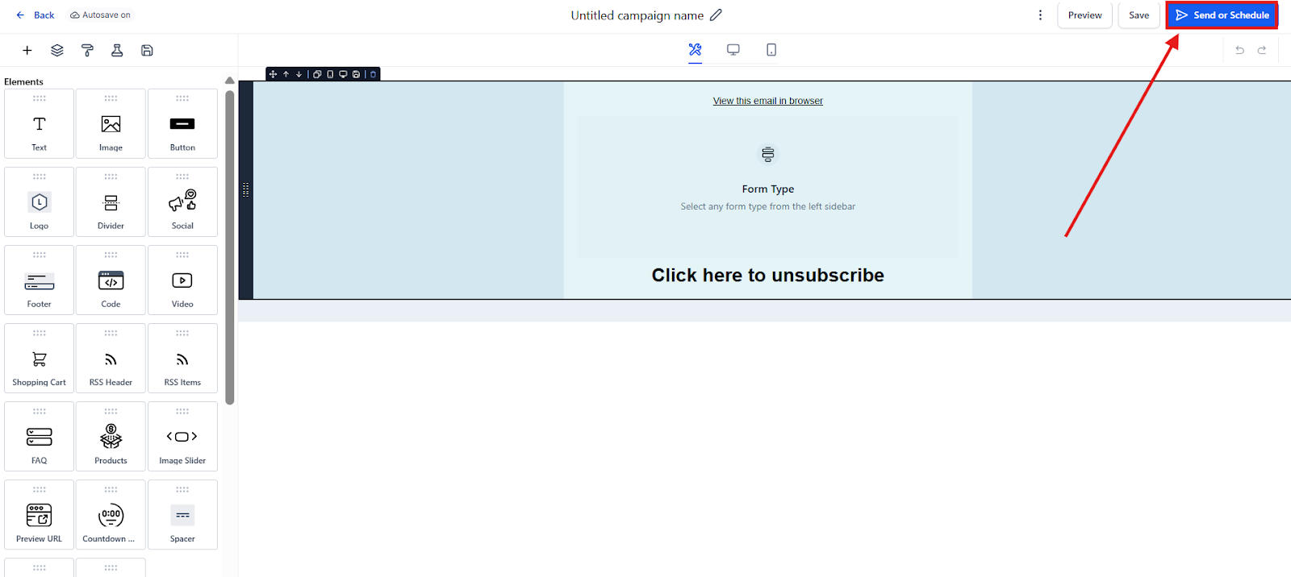Toggle section visibility on mobile
The height and width of the screenshot is (577, 1291).
point(330,74)
